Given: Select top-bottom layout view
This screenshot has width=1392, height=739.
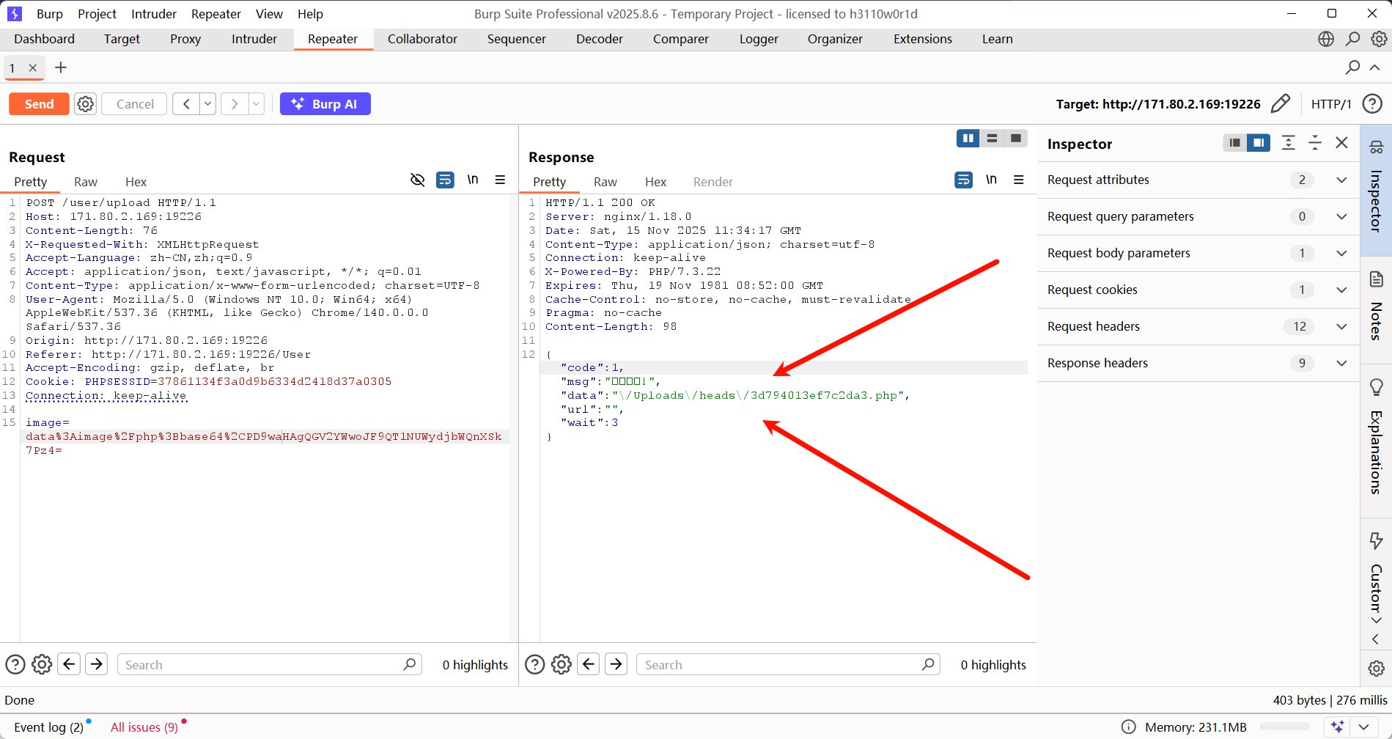Looking at the screenshot, I should [x=992, y=138].
